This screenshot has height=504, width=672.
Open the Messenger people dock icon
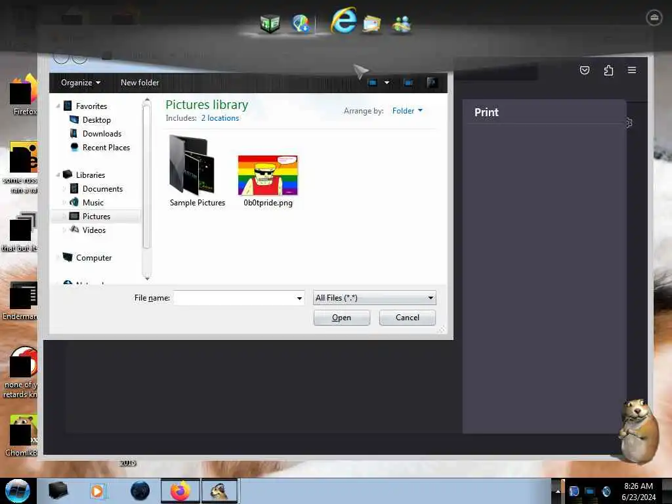(401, 24)
